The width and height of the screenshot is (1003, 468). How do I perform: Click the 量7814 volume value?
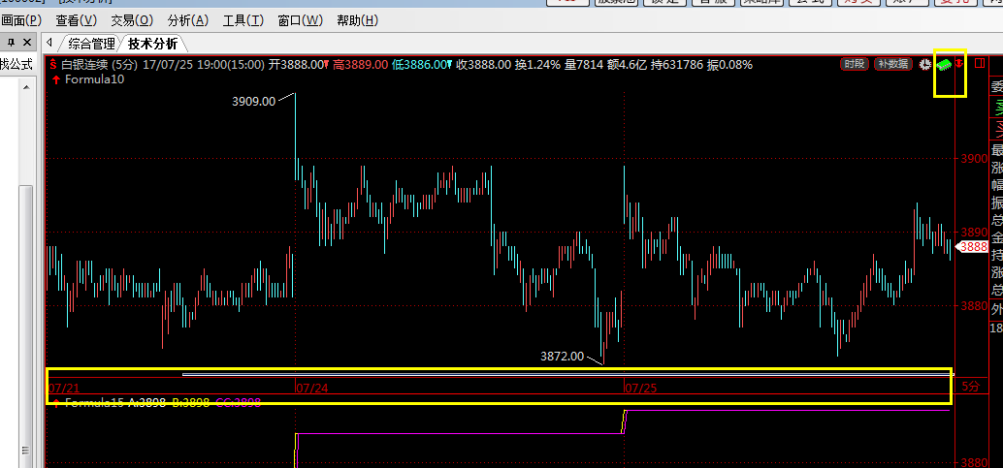coord(583,65)
